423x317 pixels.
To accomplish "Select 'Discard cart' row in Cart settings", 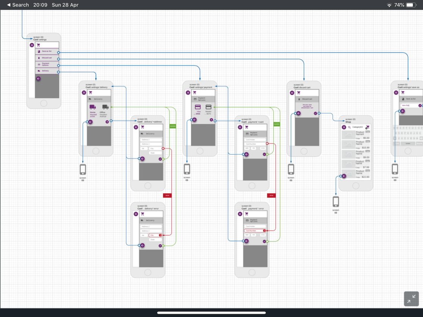I will 47,58.
